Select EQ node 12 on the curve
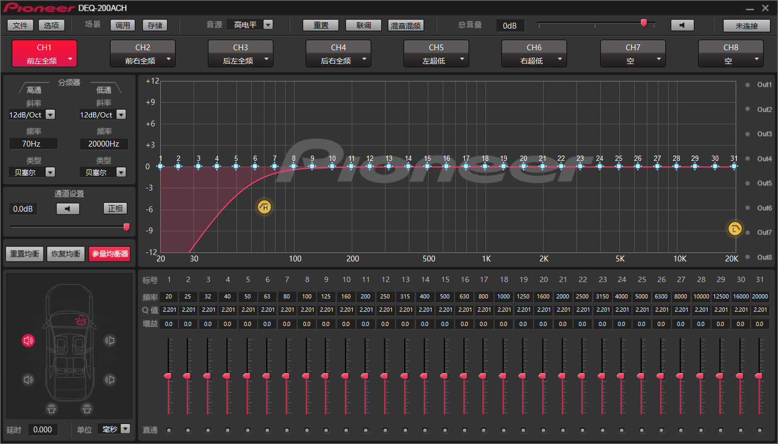 click(370, 166)
